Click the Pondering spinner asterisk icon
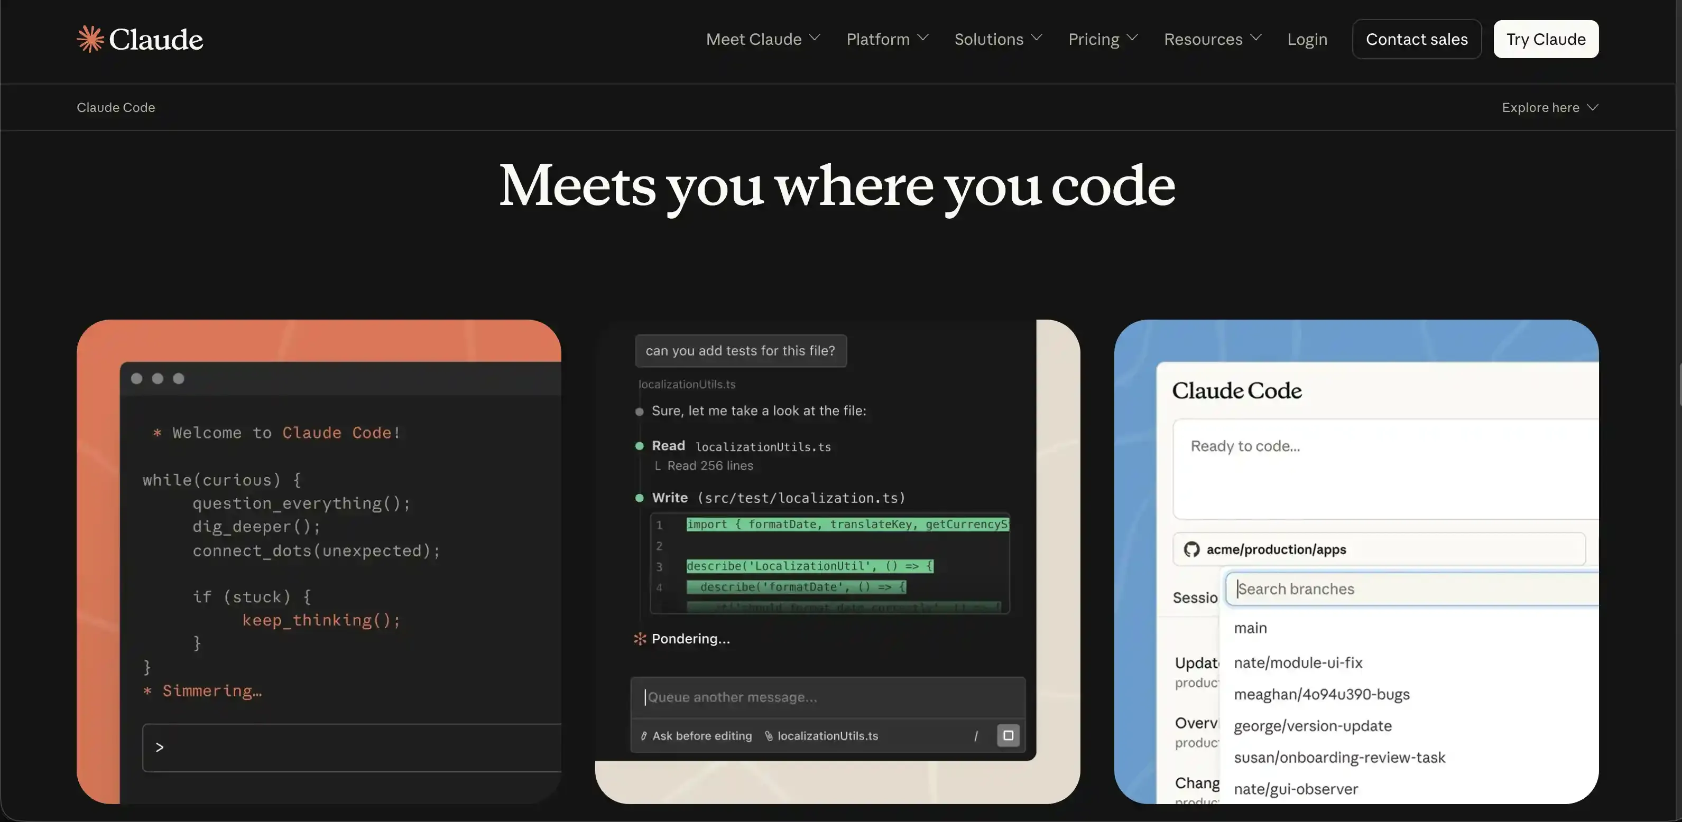Screen dimensions: 1682x822 (640, 639)
